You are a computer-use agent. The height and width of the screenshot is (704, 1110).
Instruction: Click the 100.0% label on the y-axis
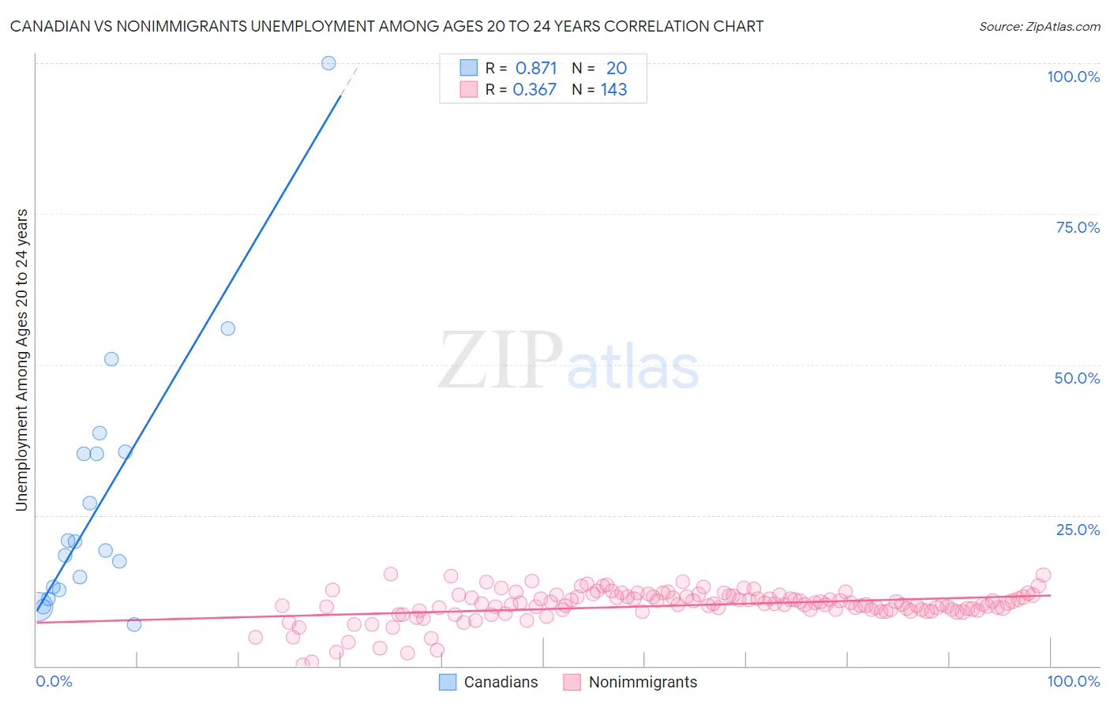click(1074, 77)
